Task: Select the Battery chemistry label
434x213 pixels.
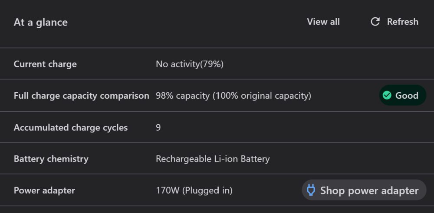Action: point(51,159)
